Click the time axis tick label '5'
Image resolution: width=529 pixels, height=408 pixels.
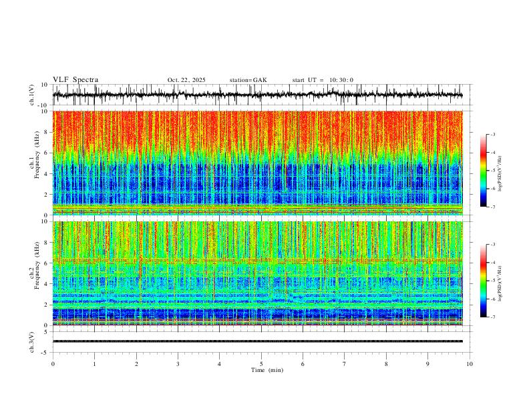pyautogui.click(x=261, y=364)
